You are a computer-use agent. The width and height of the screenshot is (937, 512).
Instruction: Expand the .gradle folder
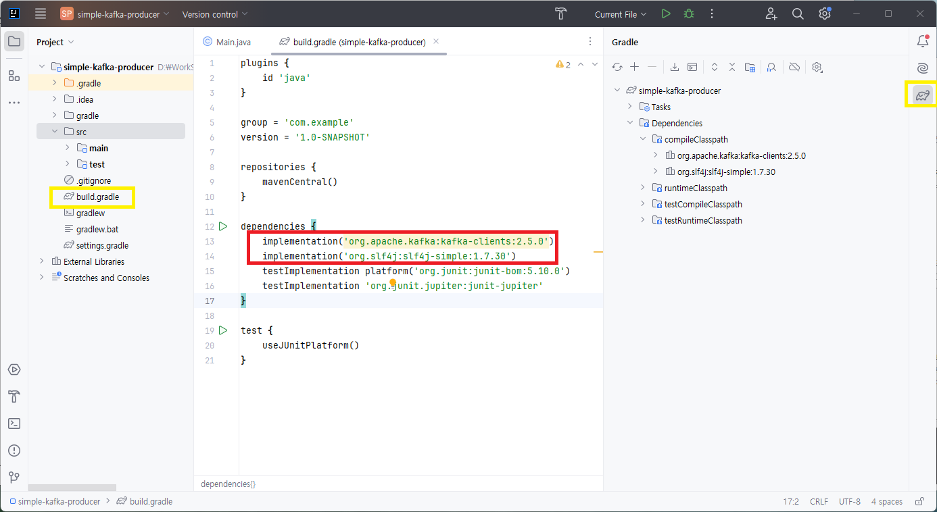click(55, 83)
